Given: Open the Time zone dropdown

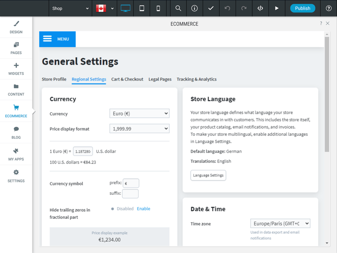Looking at the screenshot, I should [280, 223].
